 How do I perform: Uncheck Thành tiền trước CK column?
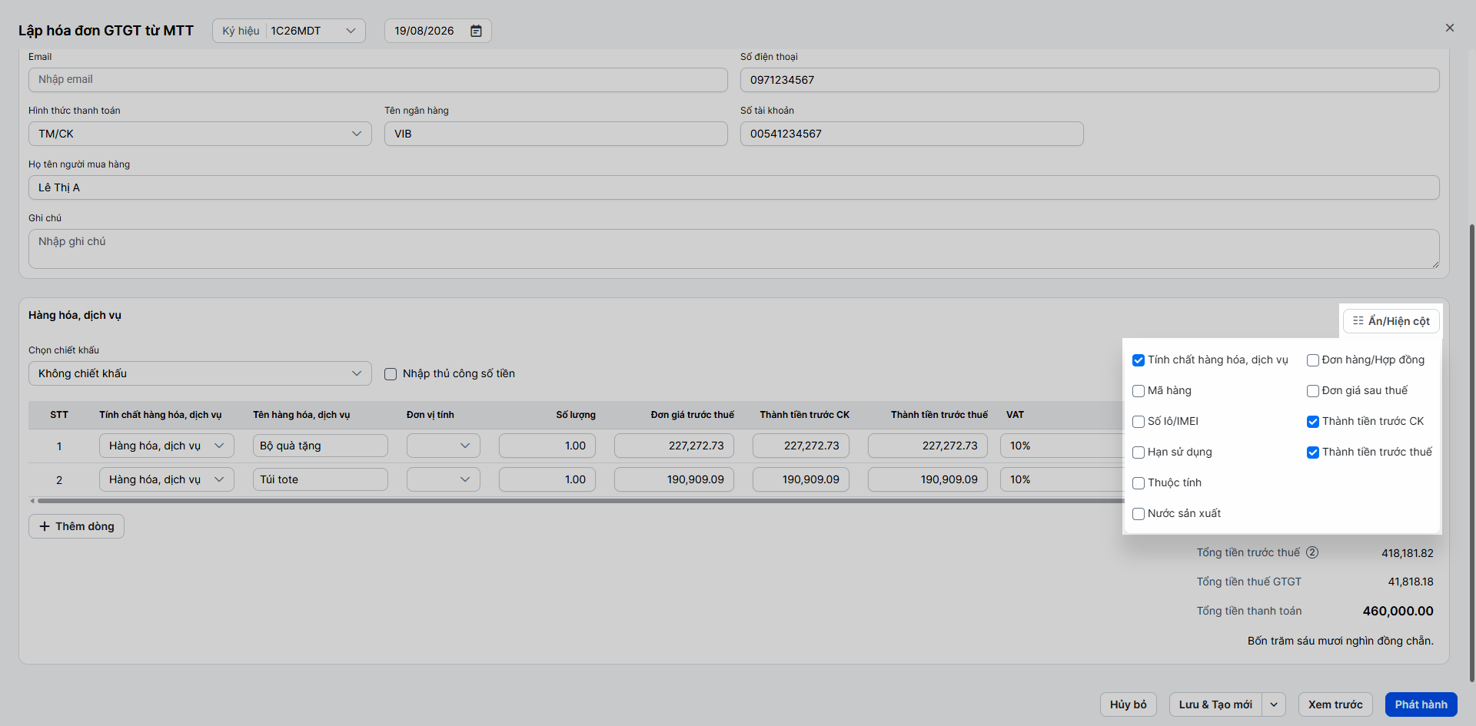tap(1313, 422)
